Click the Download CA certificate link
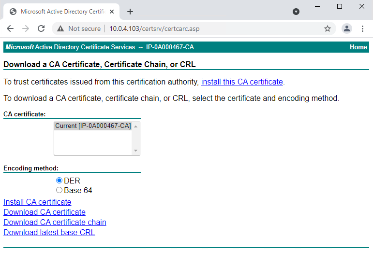This screenshot has height=266, width=373. [45, 212]
